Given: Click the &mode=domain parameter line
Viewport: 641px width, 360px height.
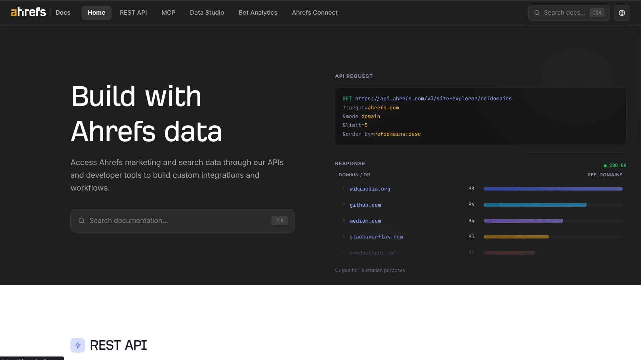Looking at the screenshot, I should 361,116.
